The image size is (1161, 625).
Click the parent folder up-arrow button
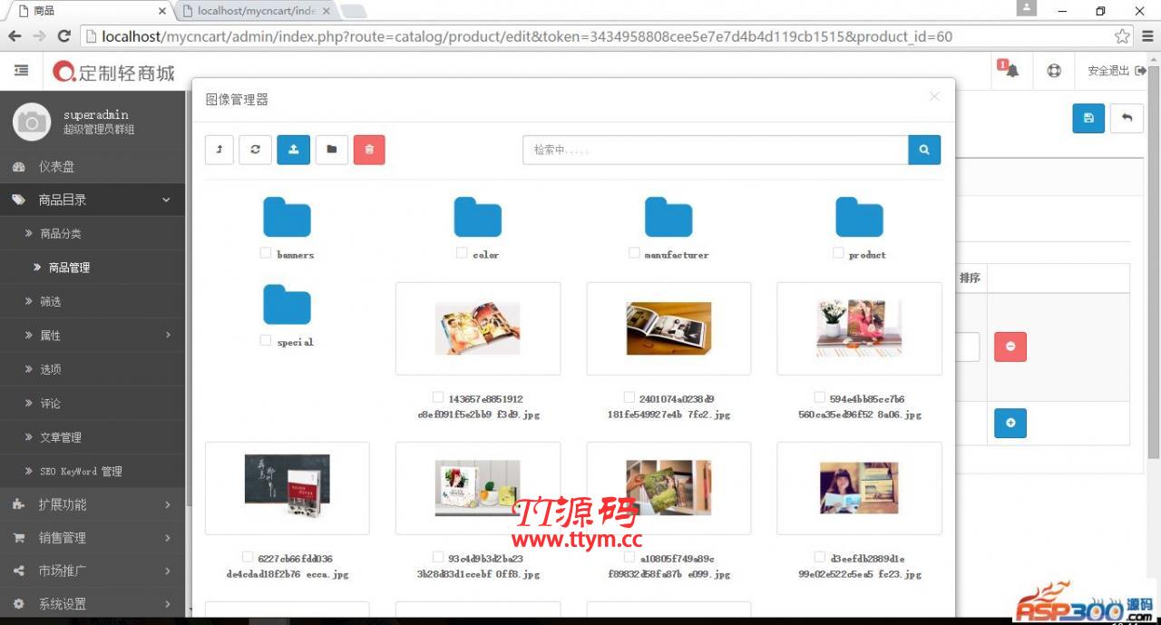[x=220, y=150]
